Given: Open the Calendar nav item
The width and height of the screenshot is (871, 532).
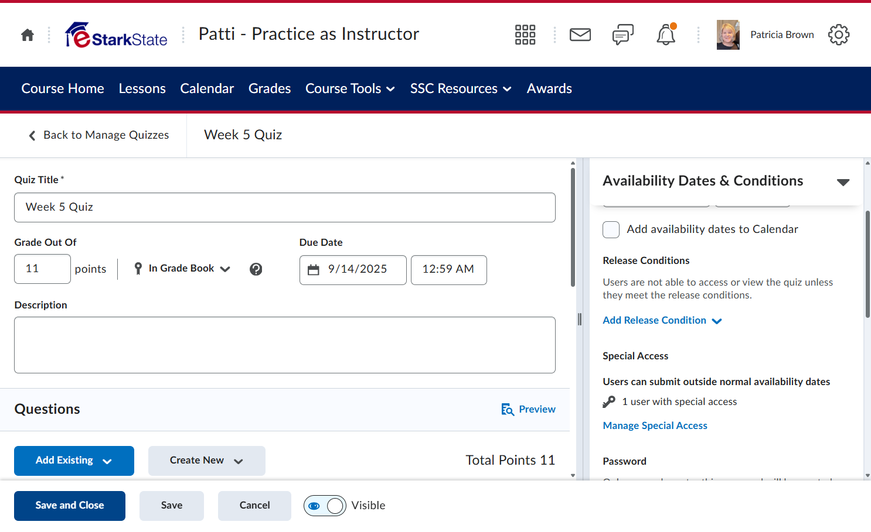Looking at the screenshot, I should tap(207, 89).
